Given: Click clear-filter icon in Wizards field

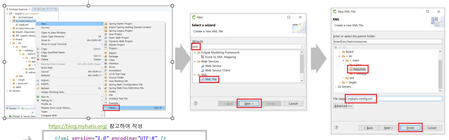Looking at the screenshot, I should (302, 47).
